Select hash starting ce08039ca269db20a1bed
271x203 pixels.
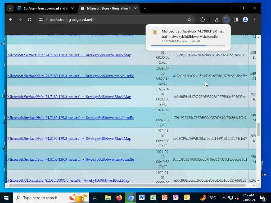210,139
